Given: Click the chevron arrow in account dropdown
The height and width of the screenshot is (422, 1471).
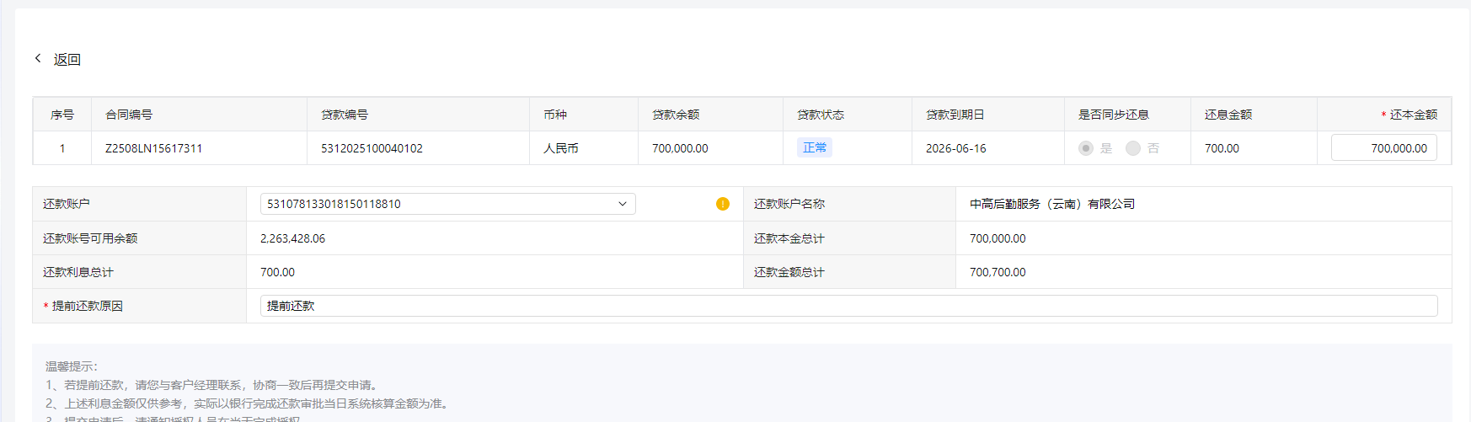Looking at the screenshot, I should click(623, 204).
